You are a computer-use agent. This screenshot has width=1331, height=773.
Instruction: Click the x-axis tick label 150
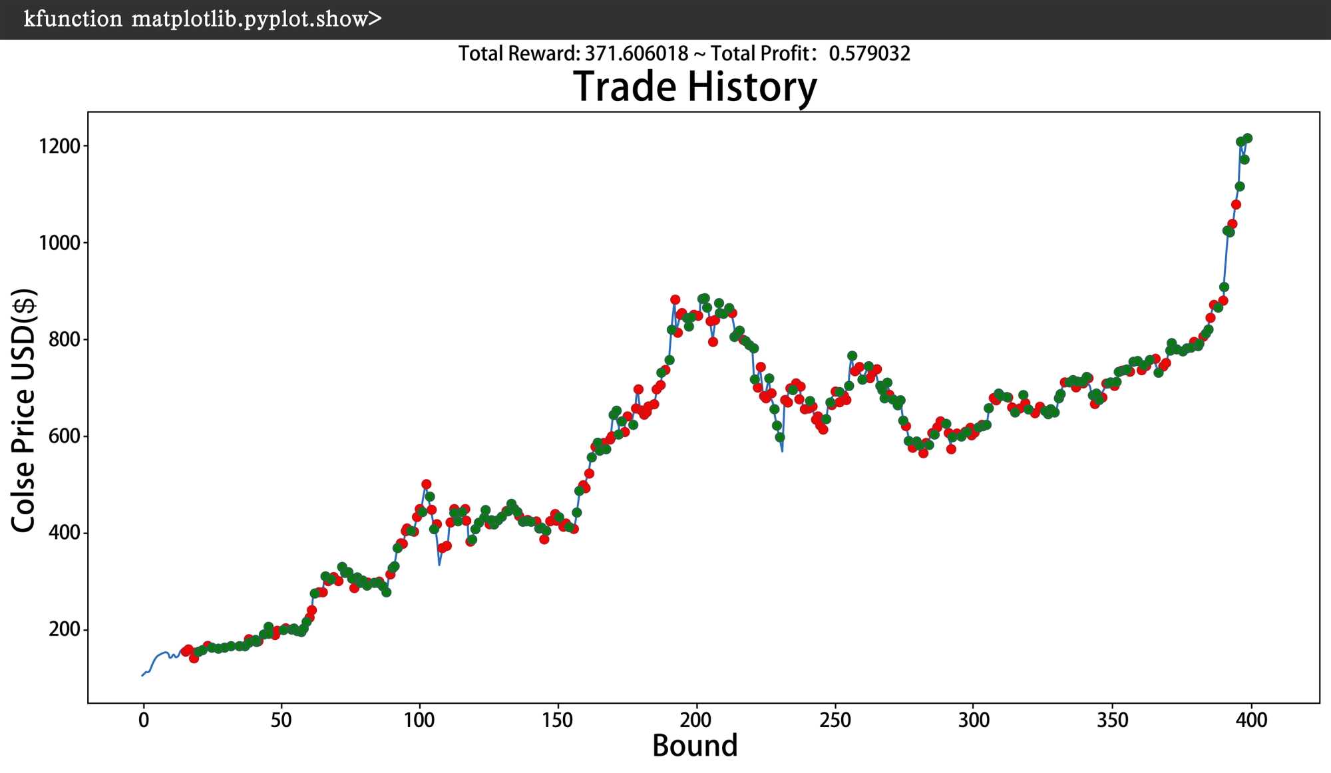click(557, 720)
